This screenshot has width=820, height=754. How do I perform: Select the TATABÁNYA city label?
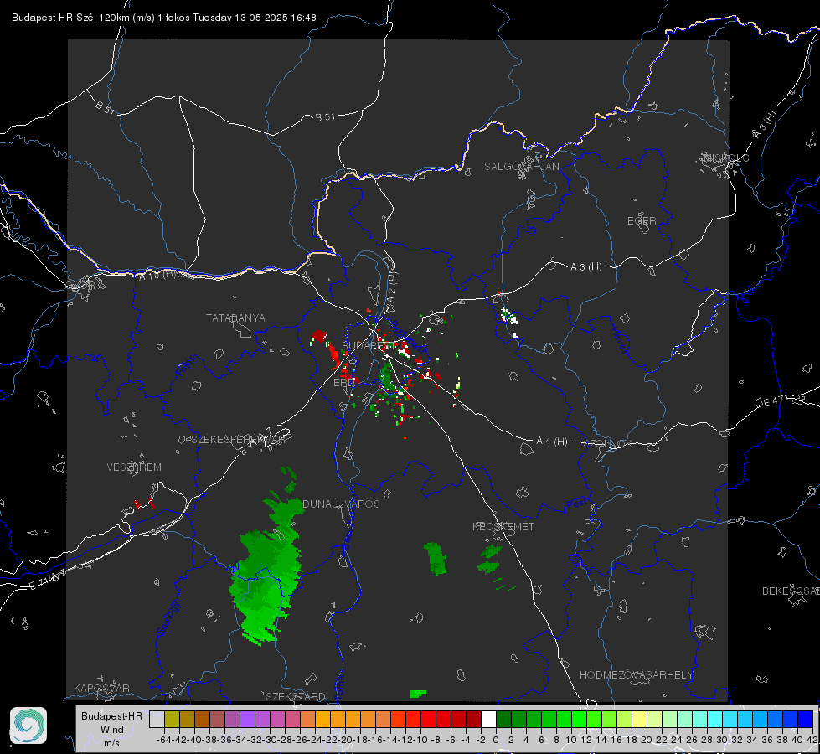[x=235, y=318]
